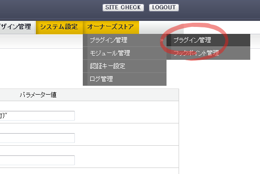Click the SITE CHECK button
The image size is (260, 174).
click(123, 7)
